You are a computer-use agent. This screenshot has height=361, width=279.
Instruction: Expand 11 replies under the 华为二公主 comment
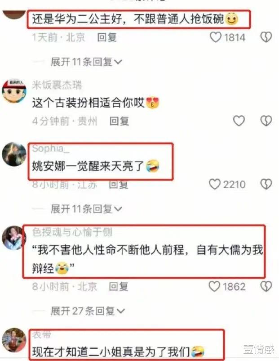click(86, 62)
